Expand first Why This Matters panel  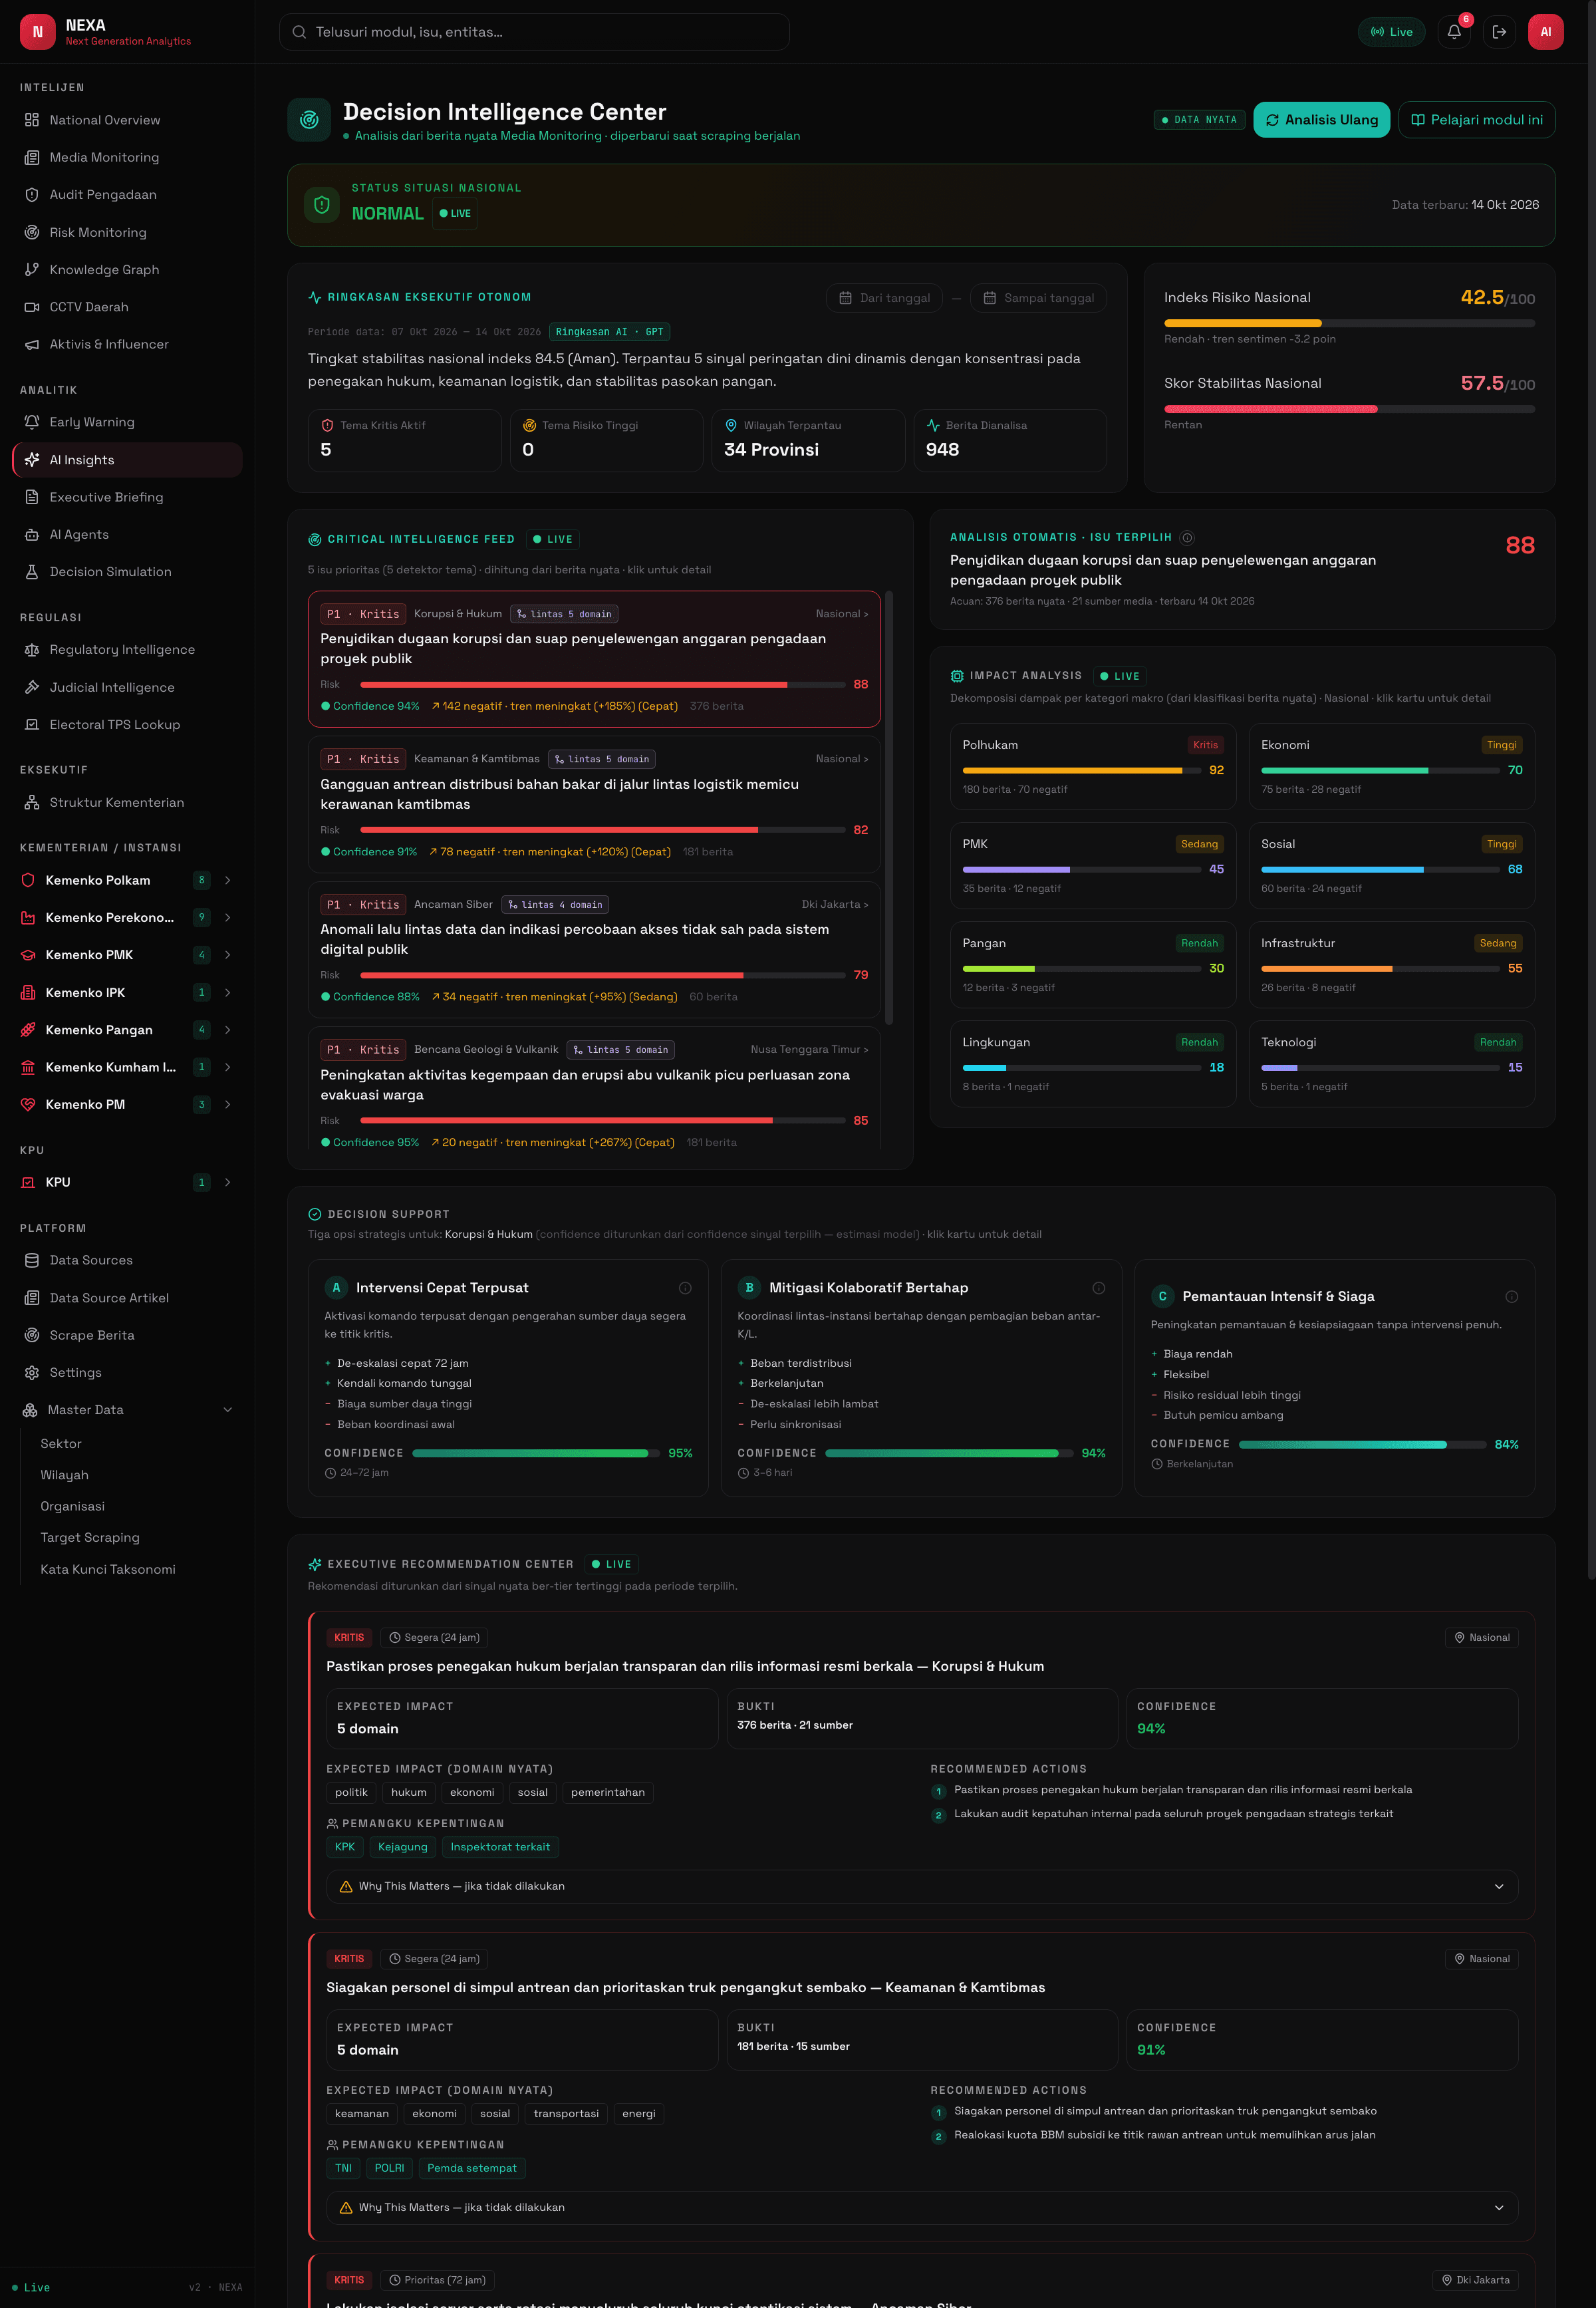(921, 1886)
